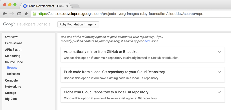The height and width of the screenshot is (110, 231).
Task: Click the macOS yellow minimize button
Action: (10, 5)
